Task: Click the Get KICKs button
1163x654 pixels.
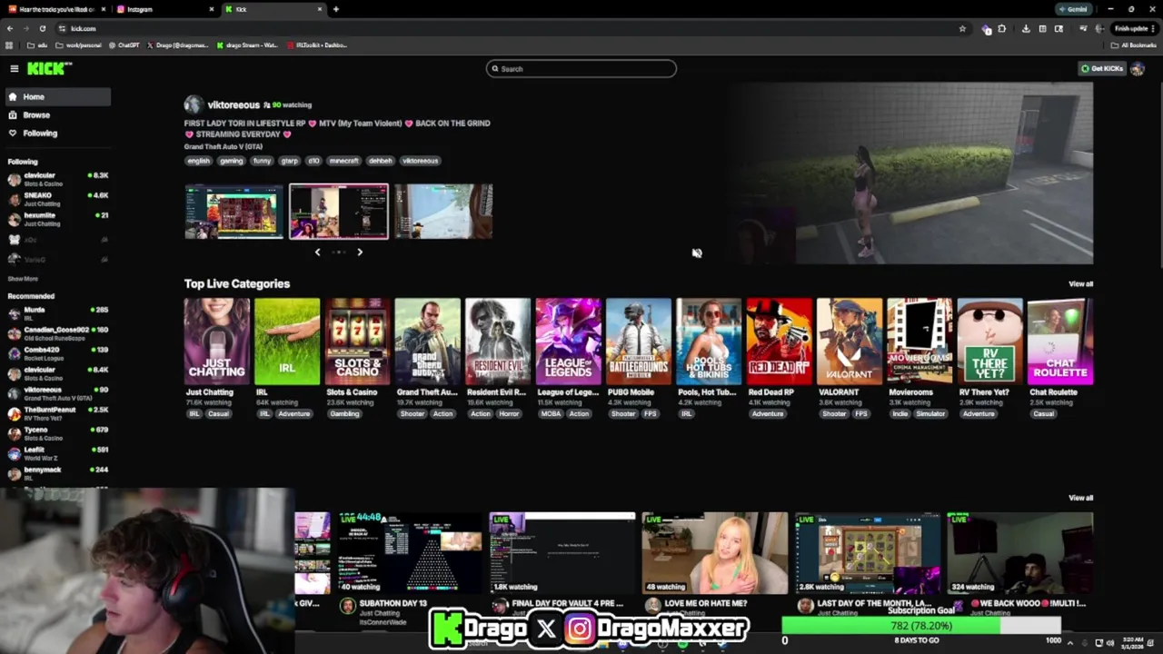Action: click(x=1101, y=68)
